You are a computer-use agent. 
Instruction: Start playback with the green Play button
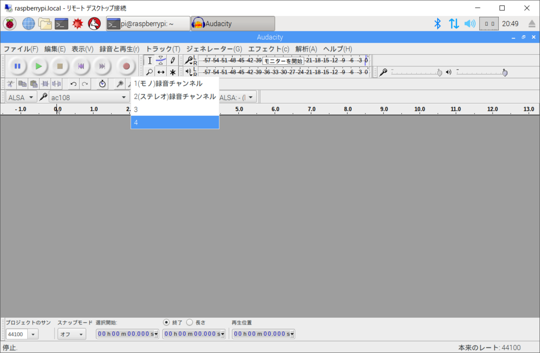coord(38,66)
